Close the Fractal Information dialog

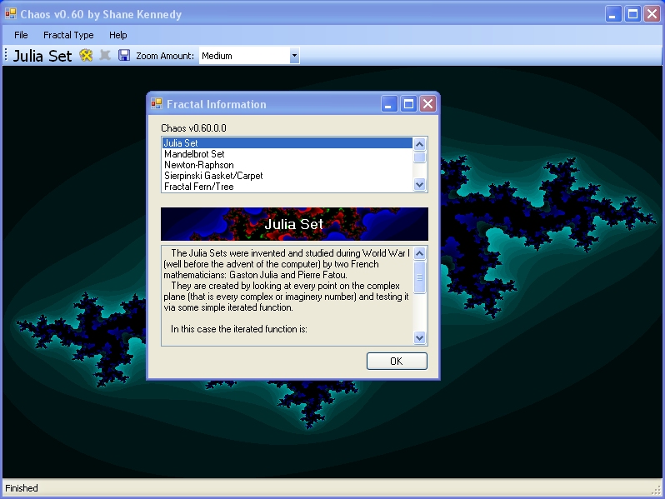click(x=428, y=104)
